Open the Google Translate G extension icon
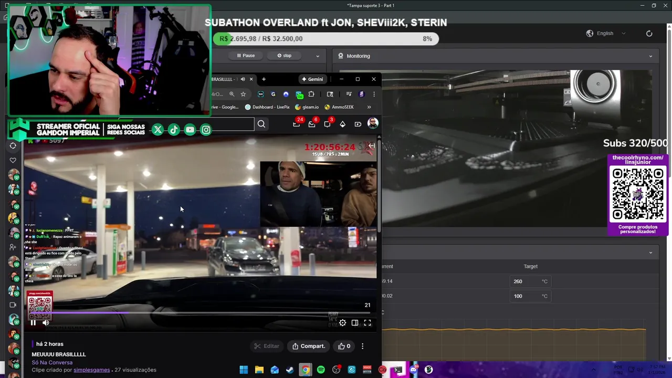This screenshot has width=672, height=378. tap(273, 94)
